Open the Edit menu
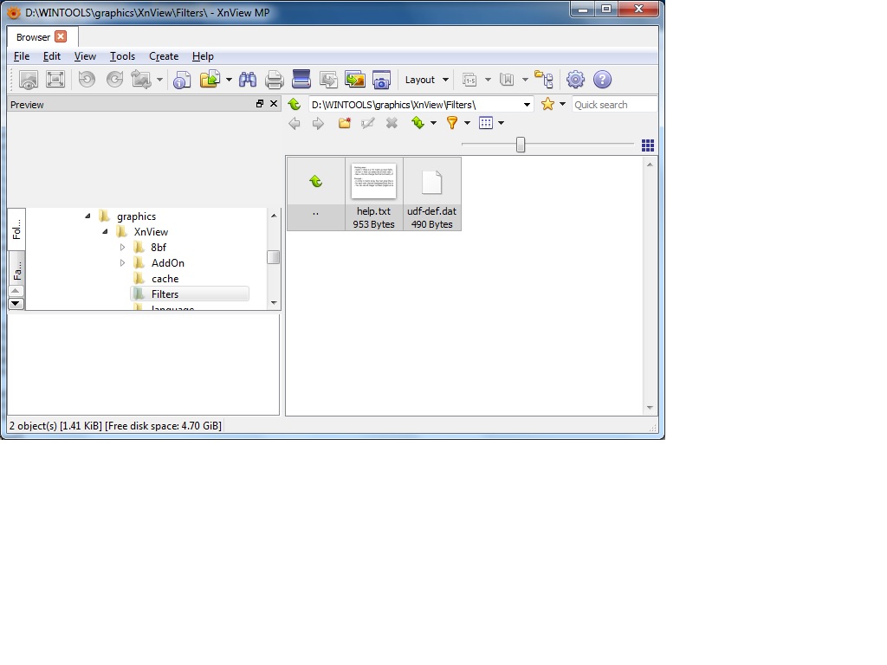Screen dimensions: 887x665 51,56
